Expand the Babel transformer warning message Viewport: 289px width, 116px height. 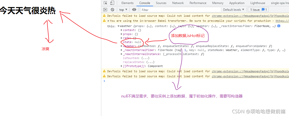point(108,21)
